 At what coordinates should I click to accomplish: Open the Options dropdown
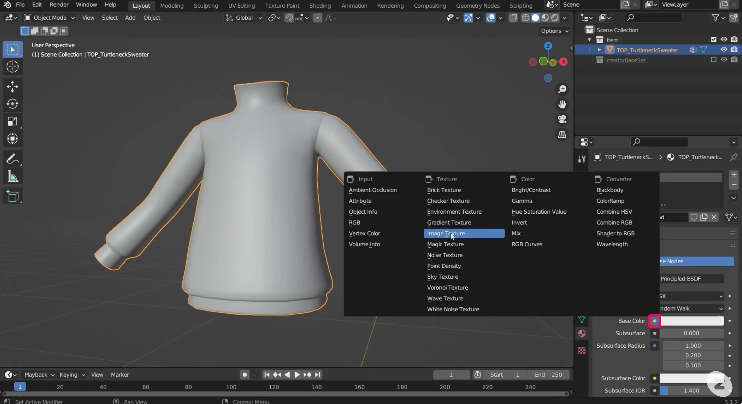click(x=554, y=31)
